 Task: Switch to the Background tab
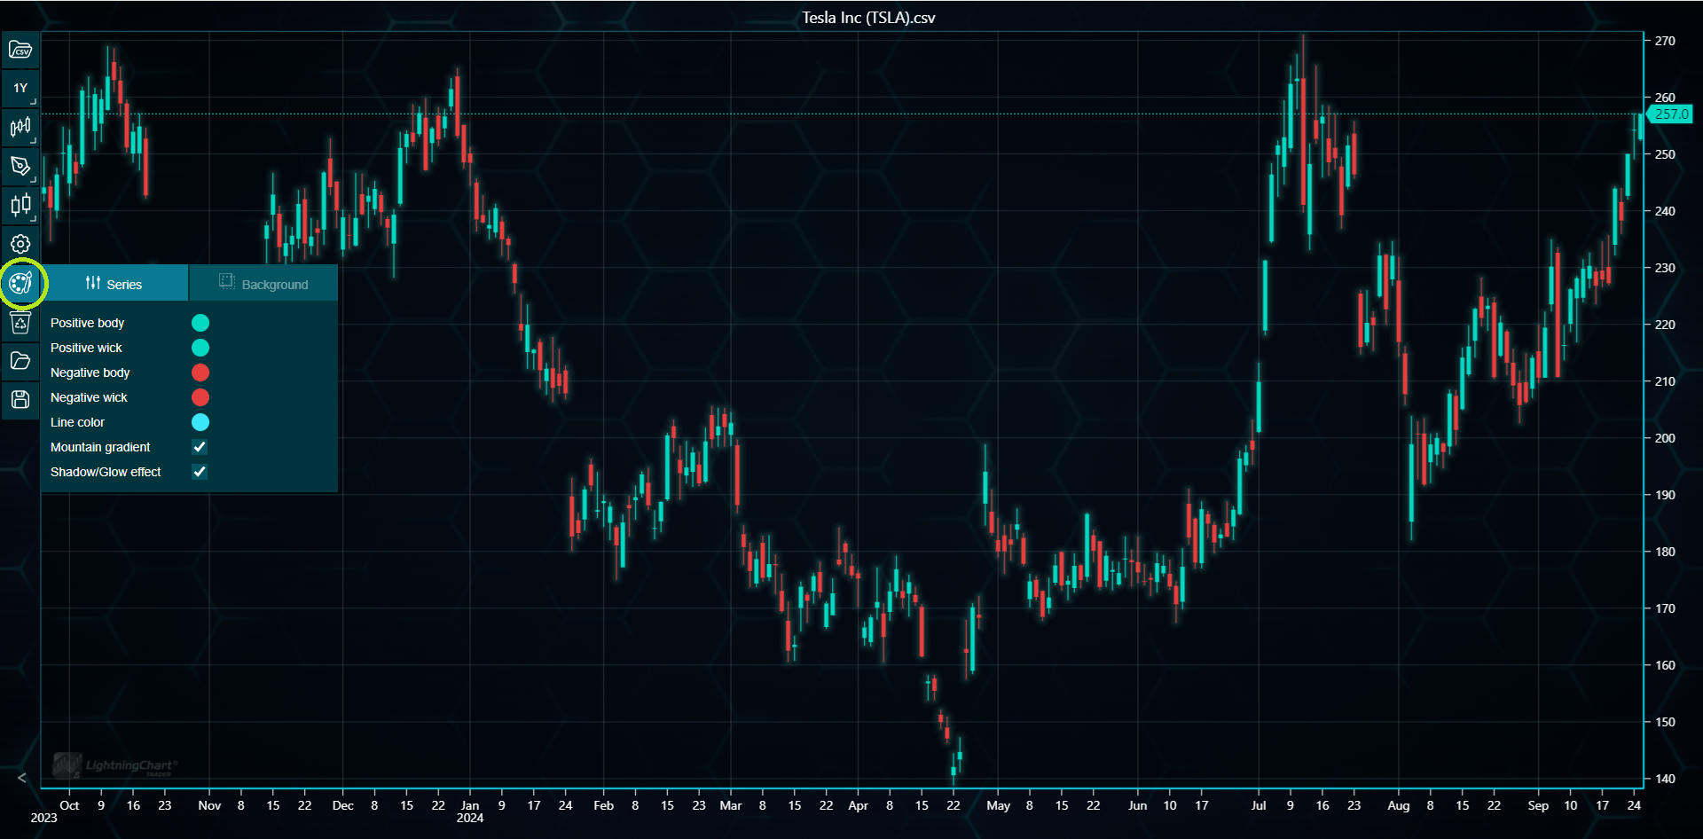click(263, 284)
